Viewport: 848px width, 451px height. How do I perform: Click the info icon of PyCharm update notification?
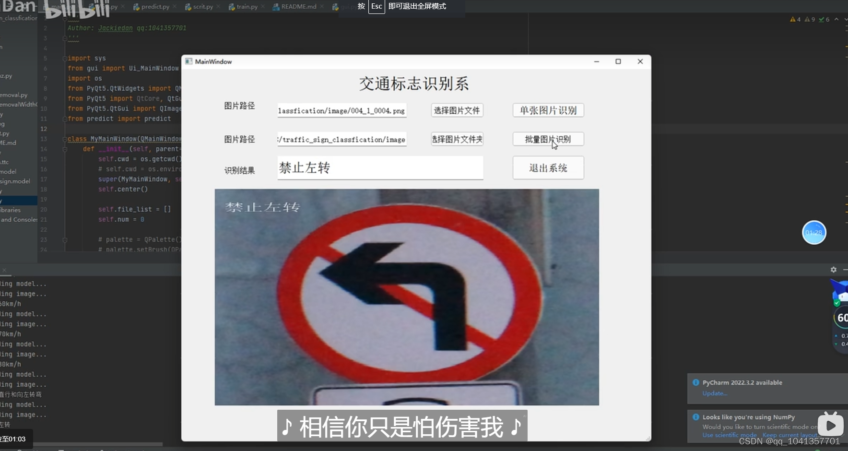[x=695, y=382]
